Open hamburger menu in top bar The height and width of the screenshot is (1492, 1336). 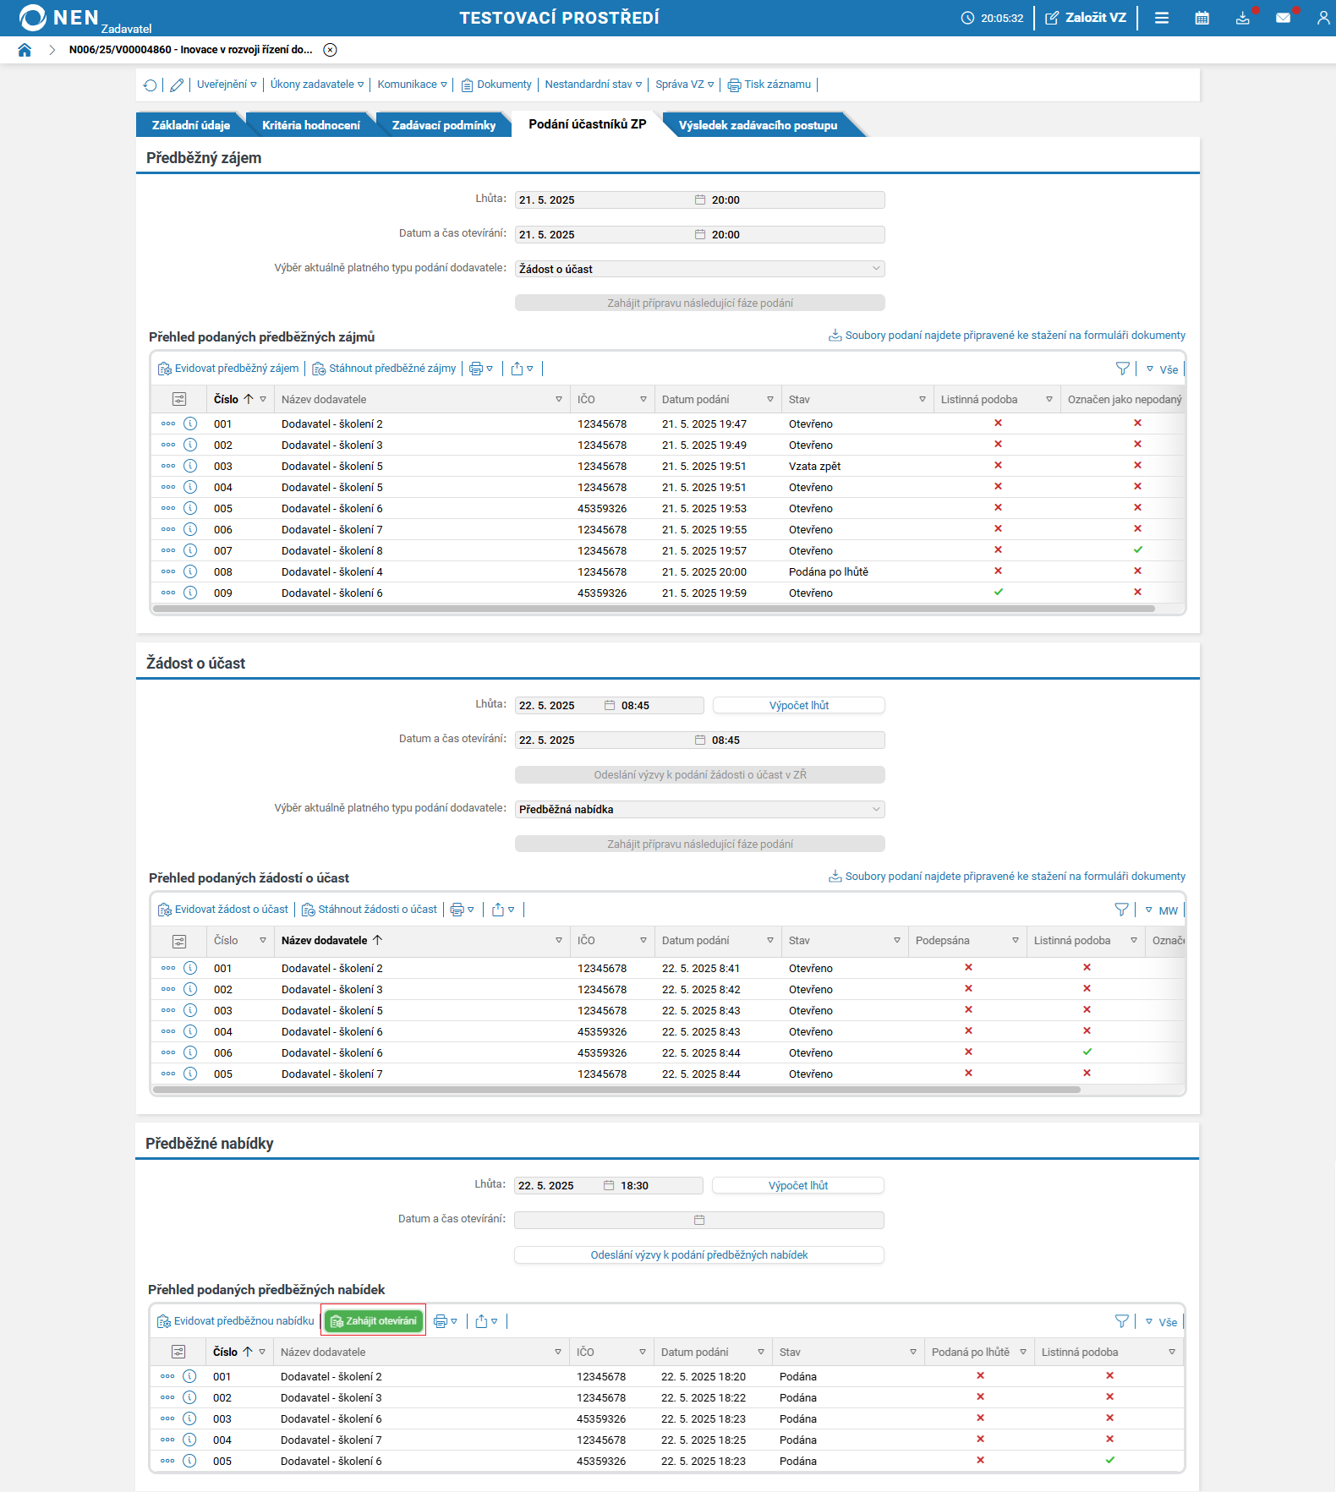click(x=1162, y=18)
